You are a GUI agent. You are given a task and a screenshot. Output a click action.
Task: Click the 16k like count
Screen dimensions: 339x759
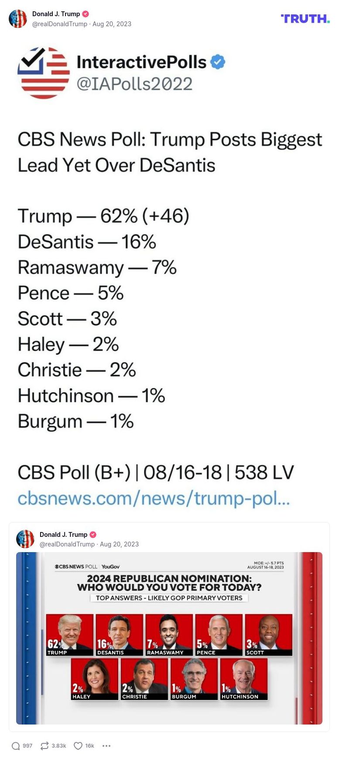(89, 746)
